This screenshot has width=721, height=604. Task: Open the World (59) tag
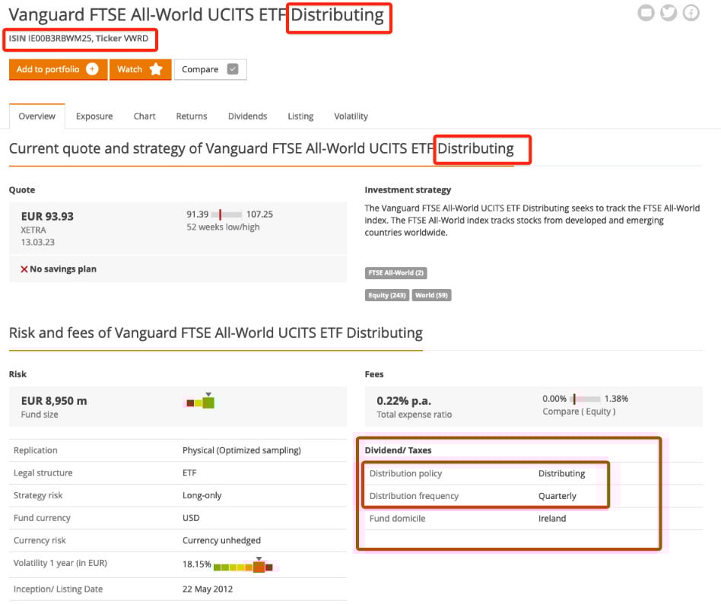pos(431,295)
